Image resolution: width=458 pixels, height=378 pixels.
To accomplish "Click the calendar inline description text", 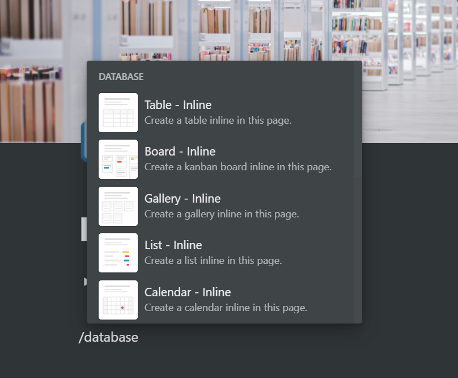I will [226, 308].
